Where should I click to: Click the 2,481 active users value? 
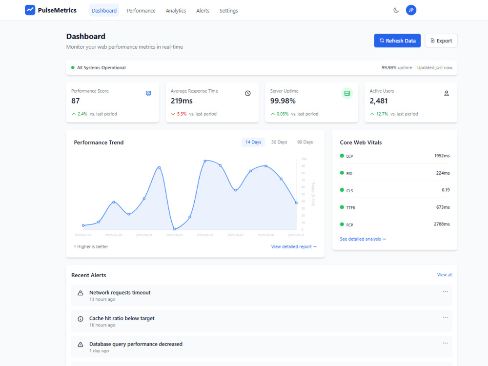(x=379, y=101)
